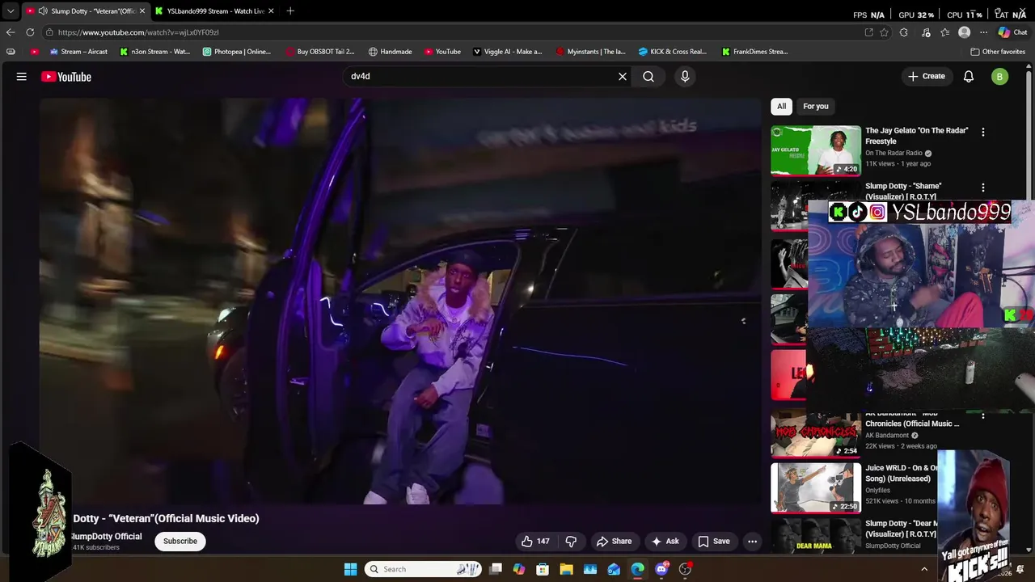Open Copilot Chat in browser toolbar
1035x582 pixels.
point(1012,32)
